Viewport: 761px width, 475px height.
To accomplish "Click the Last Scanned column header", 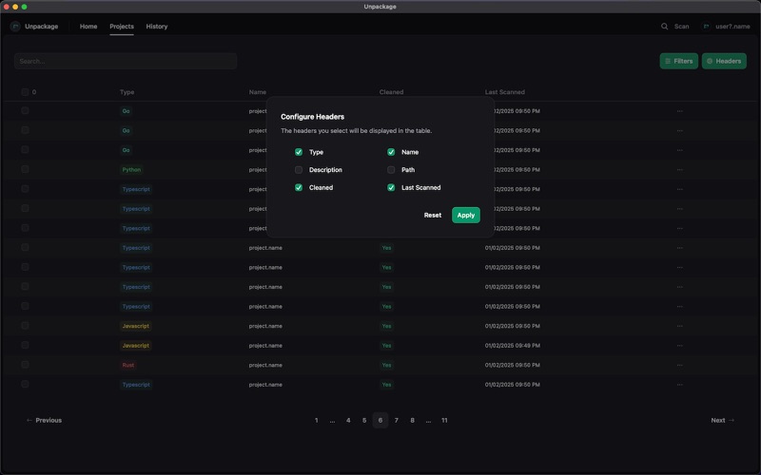I will click(505, 92).
